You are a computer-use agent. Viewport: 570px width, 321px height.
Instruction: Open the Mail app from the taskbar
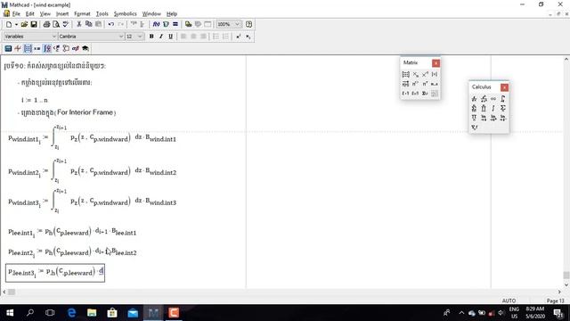[133, 313]
